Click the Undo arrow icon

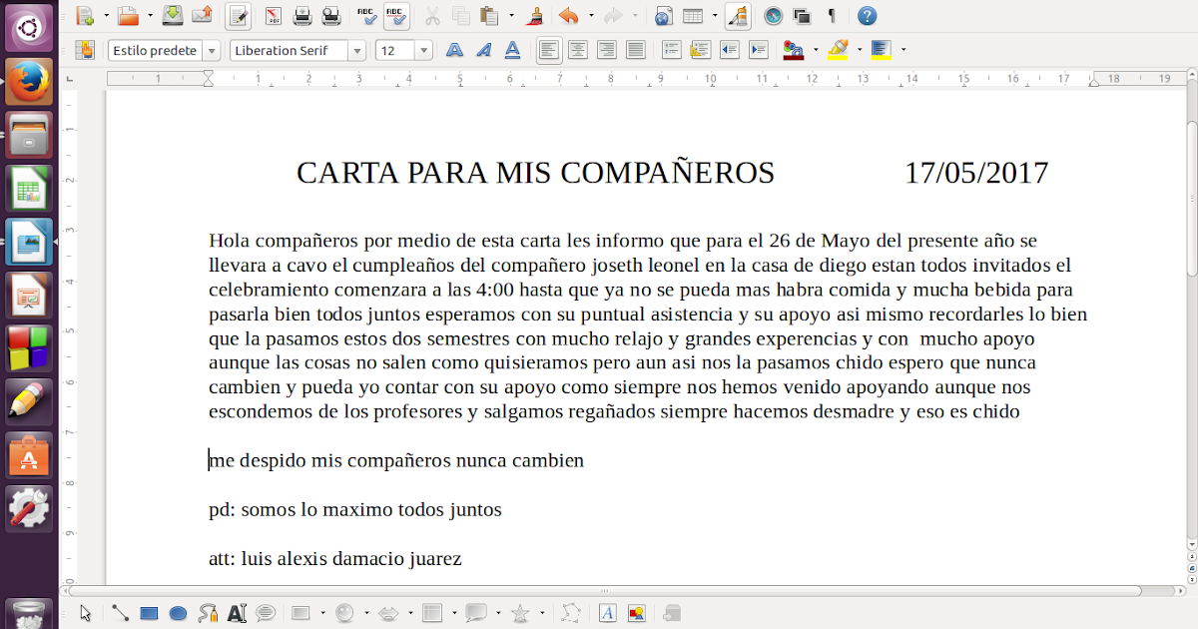point(569,15)
